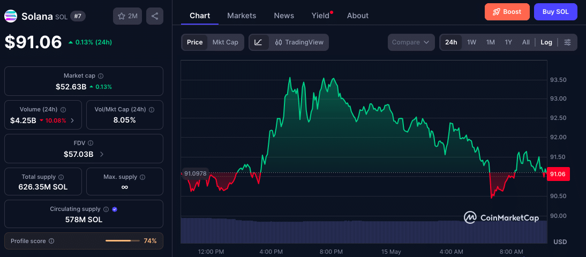Screen dimensions: 586x257
Task: Open Volume (24h) info icon
Action: 63,110
